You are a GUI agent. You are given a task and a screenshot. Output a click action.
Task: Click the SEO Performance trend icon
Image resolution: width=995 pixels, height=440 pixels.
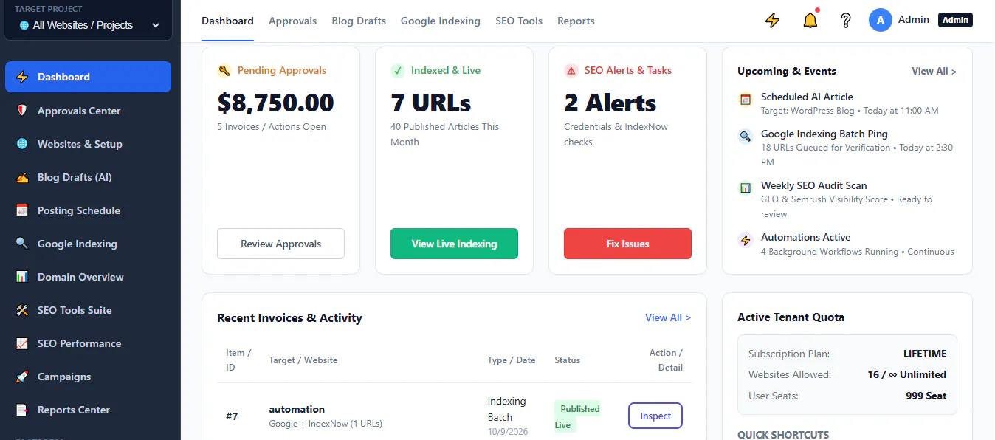(x=22, y=343)
